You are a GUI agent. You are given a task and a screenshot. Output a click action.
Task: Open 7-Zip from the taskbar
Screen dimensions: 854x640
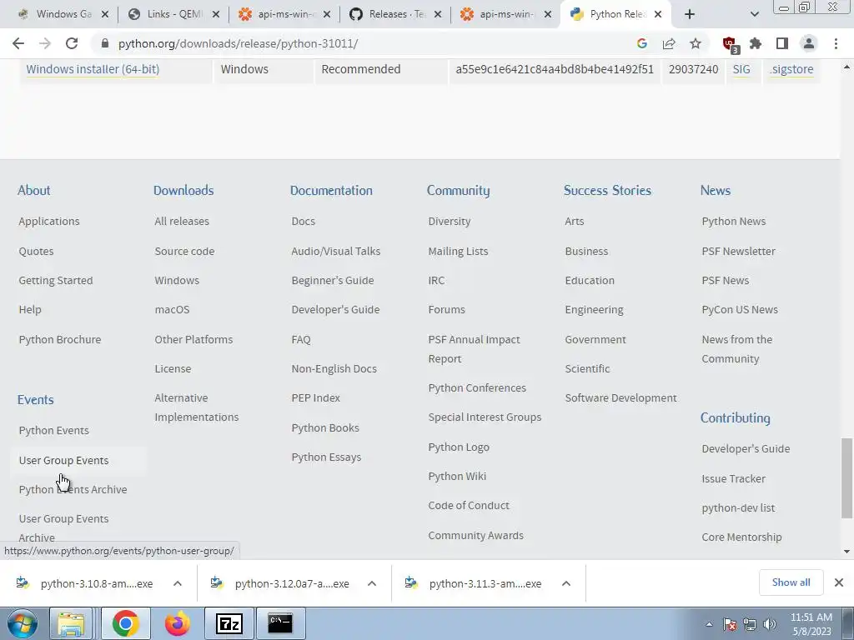pos(229,623)
